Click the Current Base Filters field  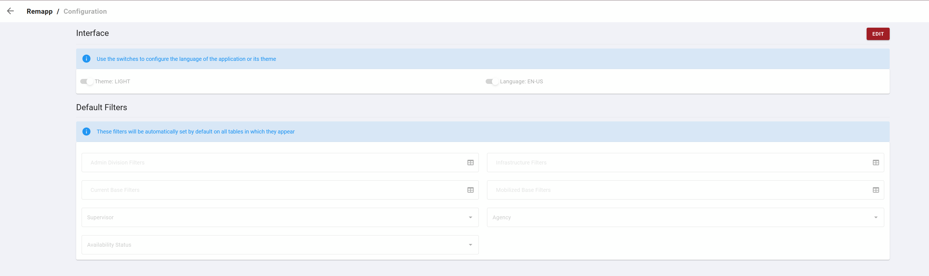(280, 190)
